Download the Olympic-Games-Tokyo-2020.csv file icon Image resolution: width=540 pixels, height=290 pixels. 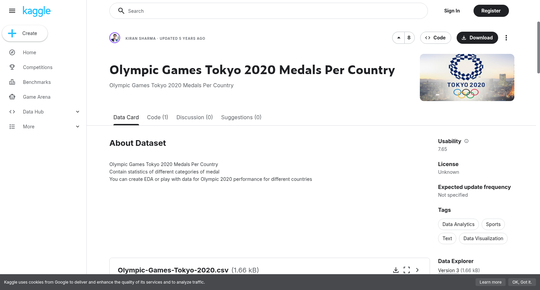[396, 270]
